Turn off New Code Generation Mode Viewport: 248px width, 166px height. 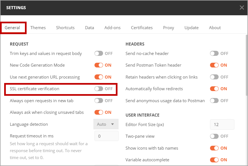[99, 65]
